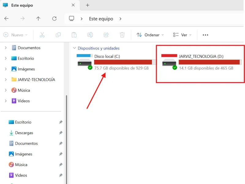Viewport: 245px width, 184px height.
Task: Expand the Imágenes tree node
Action: tap(6, 69)
